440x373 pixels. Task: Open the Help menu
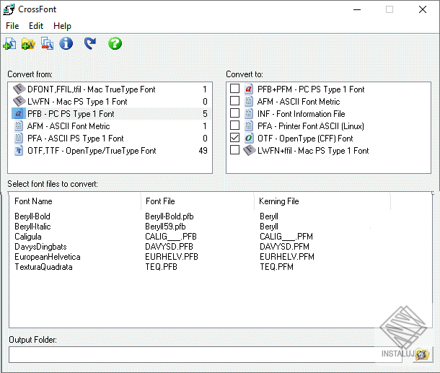(63, 26)
